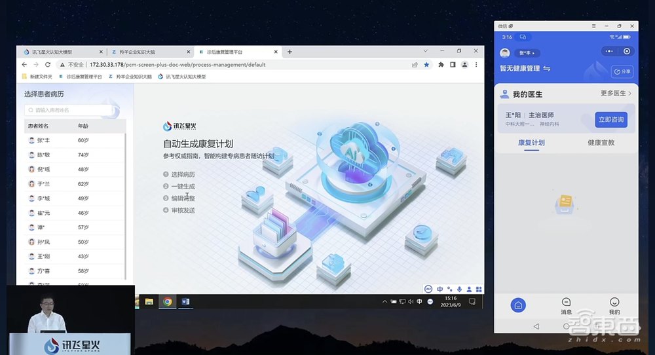The width and height of the screenshot is (655, 355).
Task: Open Word from the taskbar
Action: tap(185, 301)
